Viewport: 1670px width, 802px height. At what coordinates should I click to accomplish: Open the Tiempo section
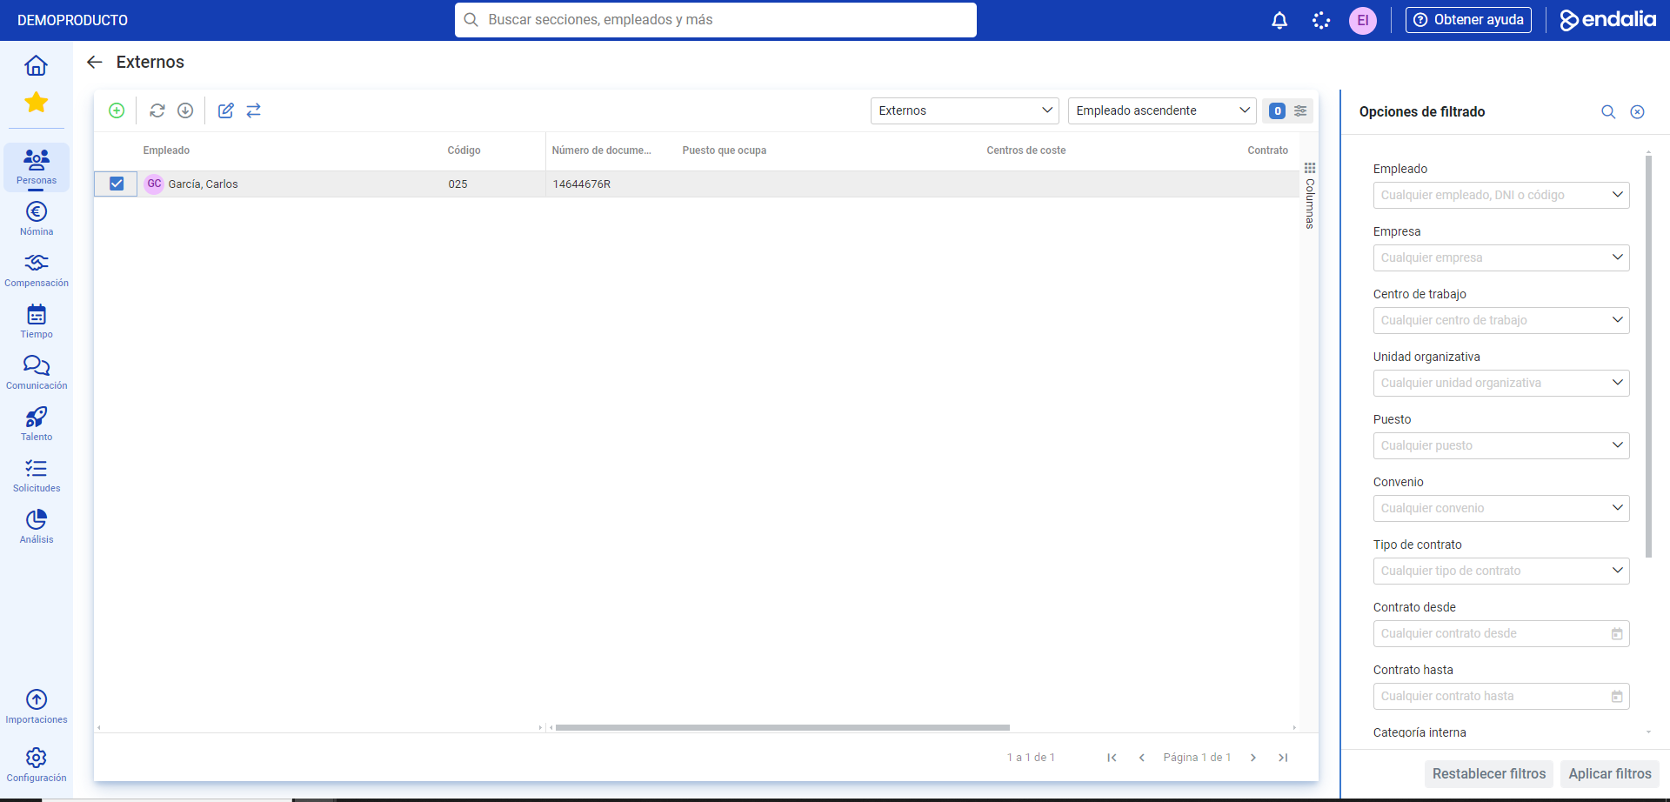(37, 321)
